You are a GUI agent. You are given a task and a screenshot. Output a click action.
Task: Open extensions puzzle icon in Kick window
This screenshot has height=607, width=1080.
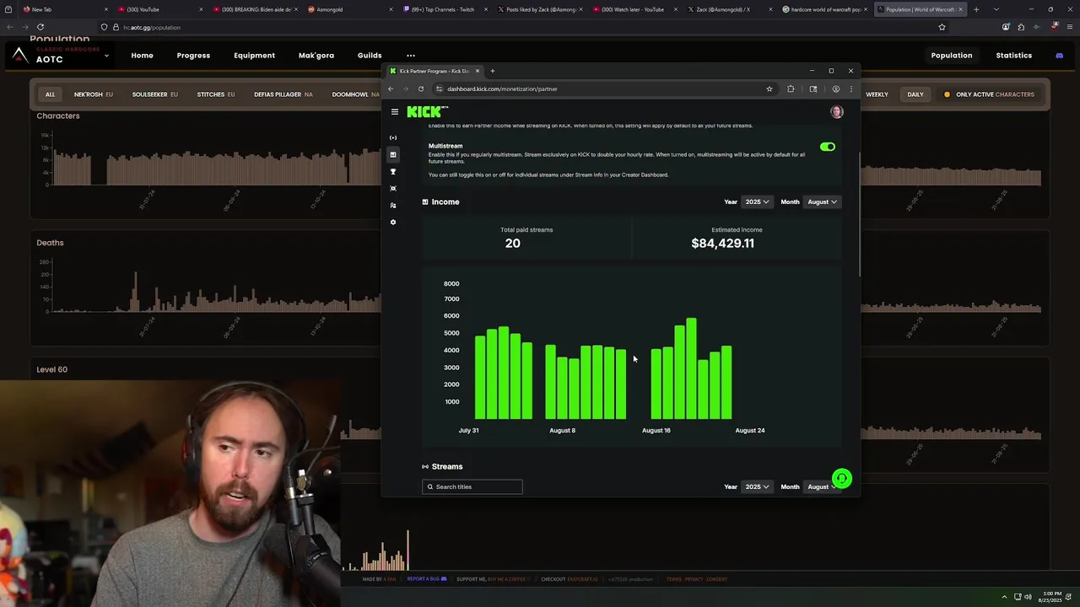coord(791,89)
